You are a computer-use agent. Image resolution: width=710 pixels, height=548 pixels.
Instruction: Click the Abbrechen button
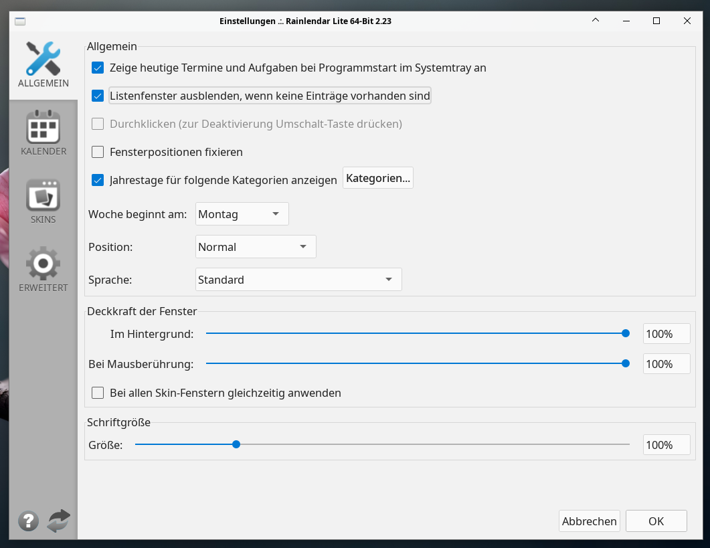point(589,521)
